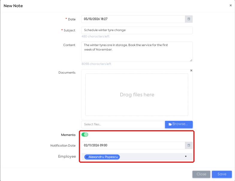The width and height of the screenshot is (235, 181).
Task: Save the new note
Action: pyautogui.click(x=222, y=174)
